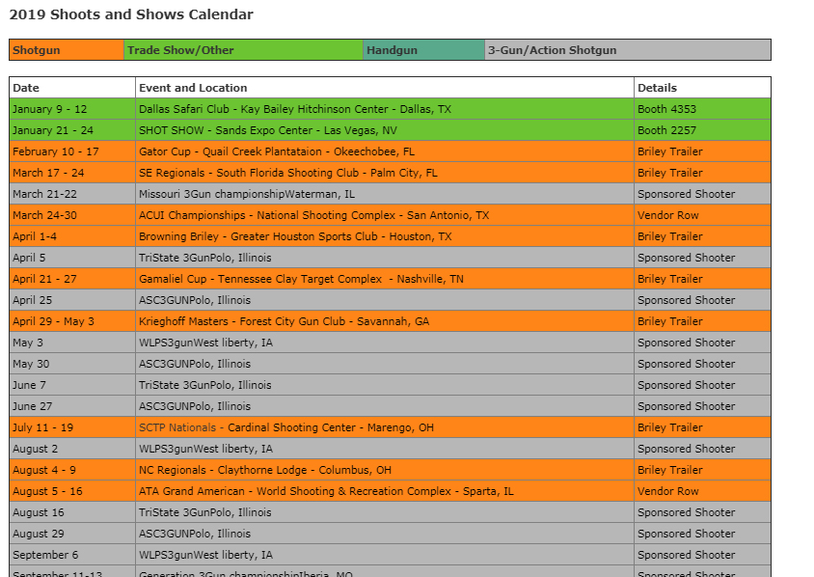Click the 'April 21 - 27' date cell

point(72,280)
